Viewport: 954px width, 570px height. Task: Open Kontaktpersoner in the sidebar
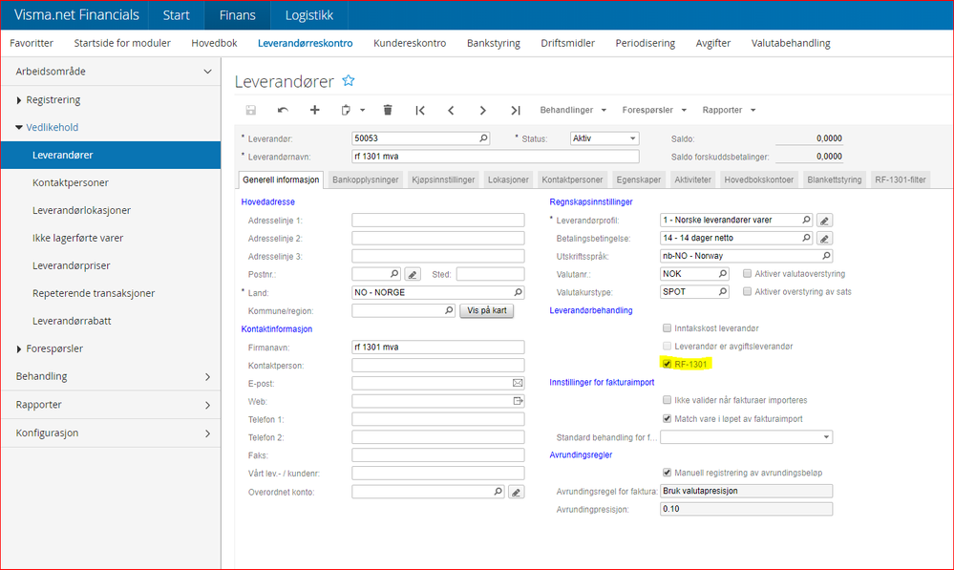pyautogui.click(x=70, y=181)
